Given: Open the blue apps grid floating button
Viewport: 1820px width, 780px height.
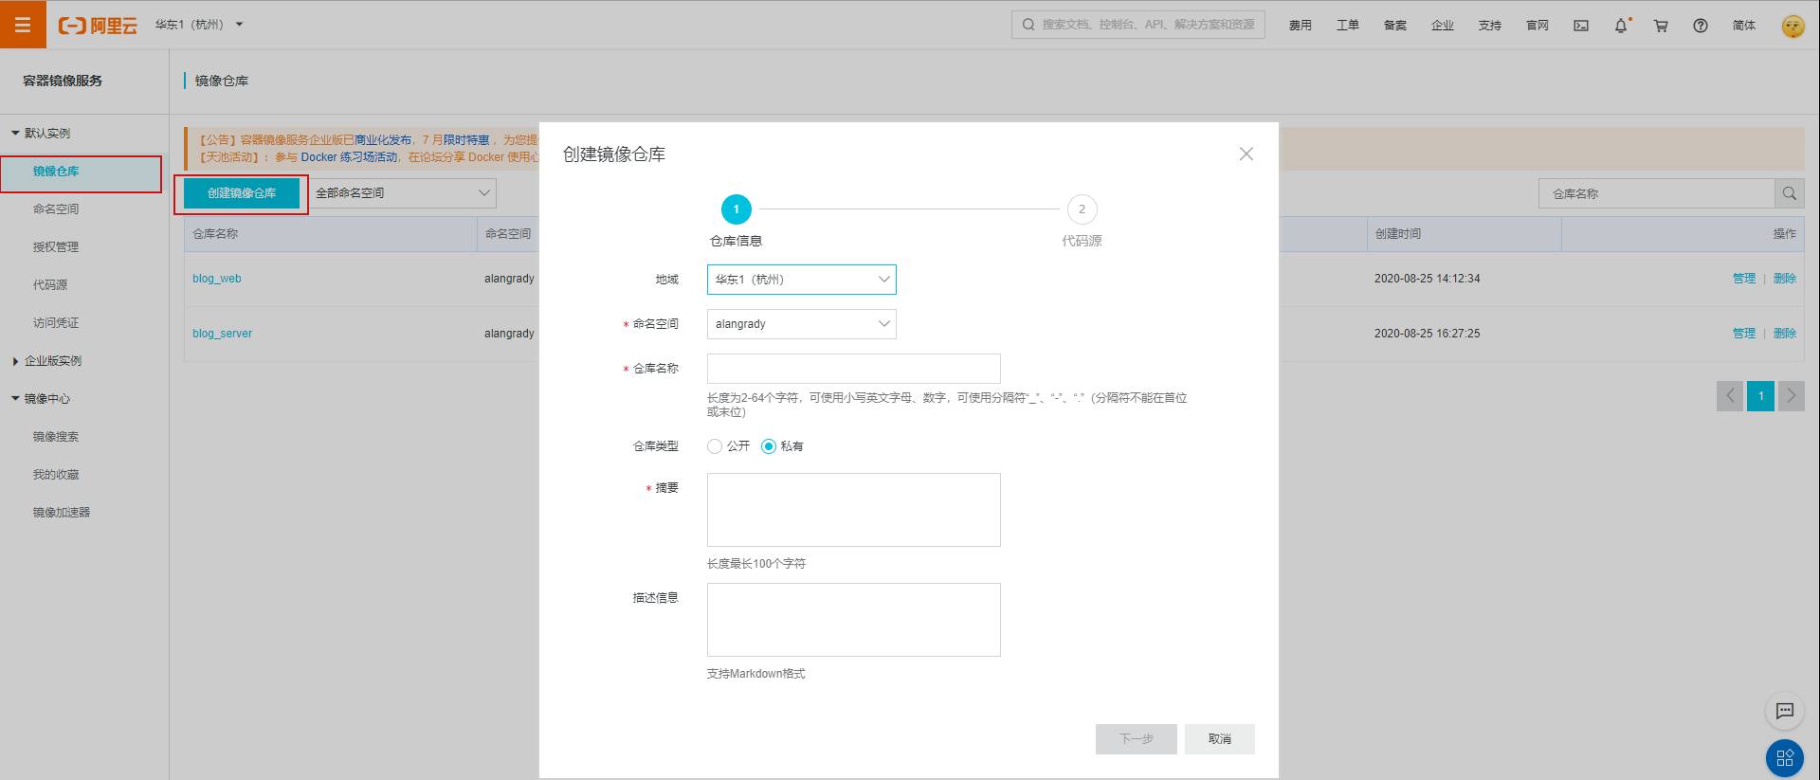Looking at the screenshot, I should (1785, 757).
